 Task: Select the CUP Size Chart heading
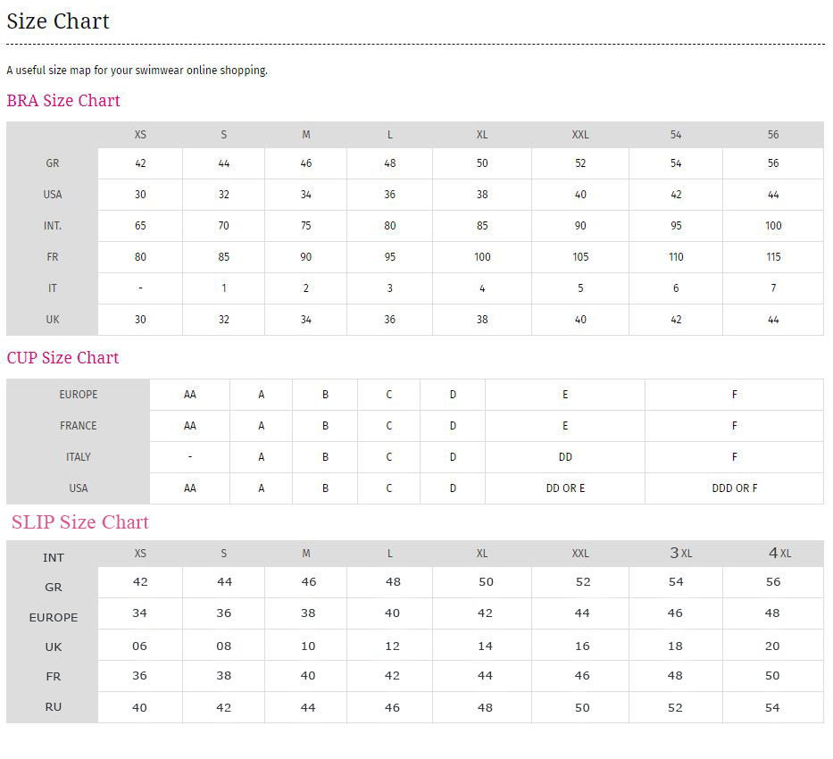62,358
